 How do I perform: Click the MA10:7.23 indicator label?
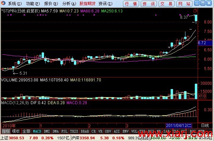pyautogui.click(x=69, y=11)
